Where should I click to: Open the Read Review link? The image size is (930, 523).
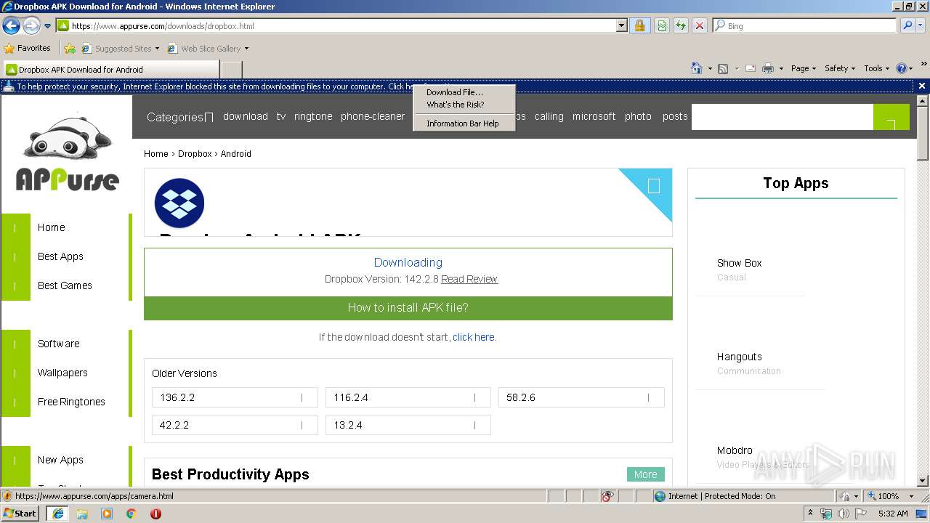coord(469,279)
